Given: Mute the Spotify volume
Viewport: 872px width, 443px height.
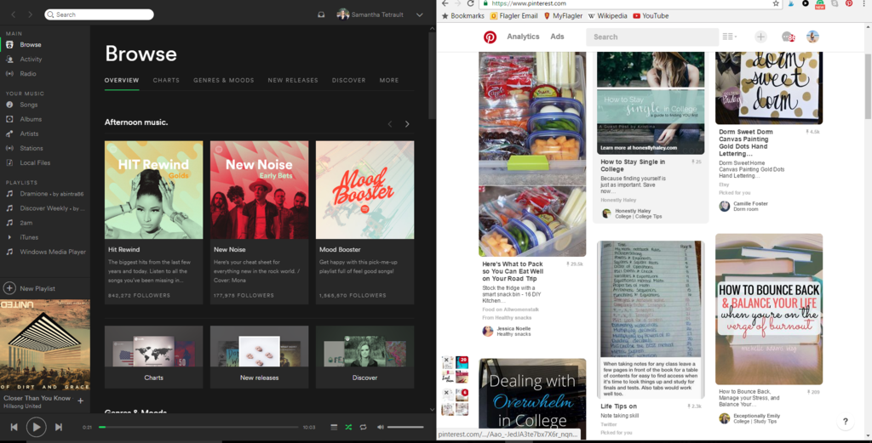Looking at the screenshot, I should [x=381, y=427].
